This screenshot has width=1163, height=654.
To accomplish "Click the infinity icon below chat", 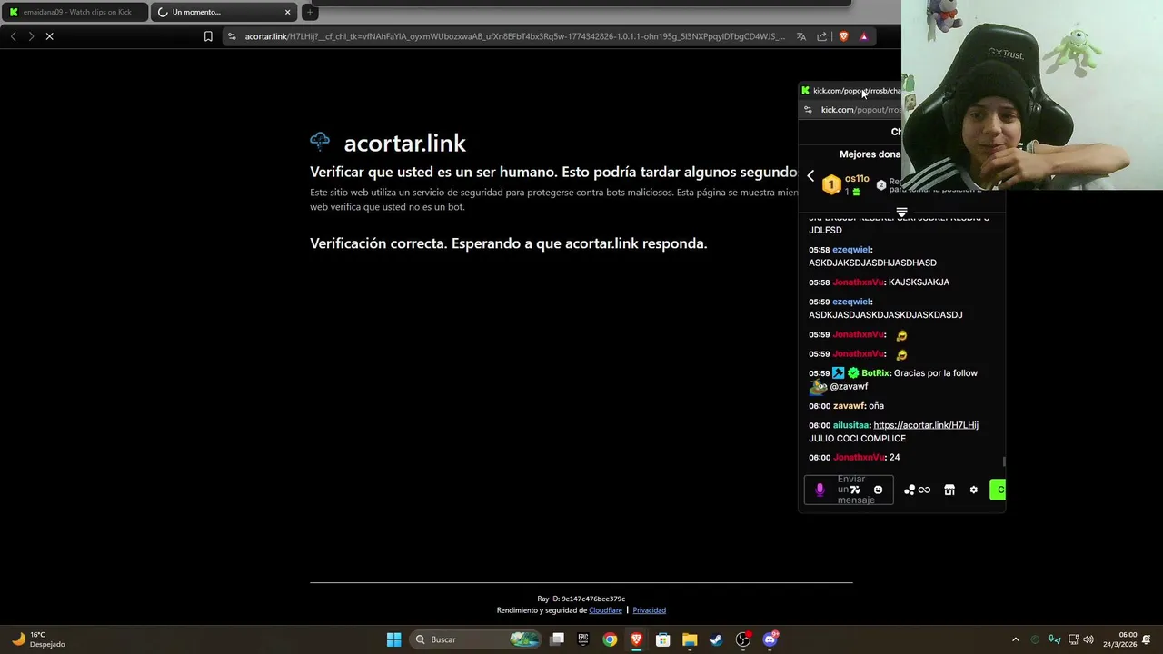I will coord(924,490).
